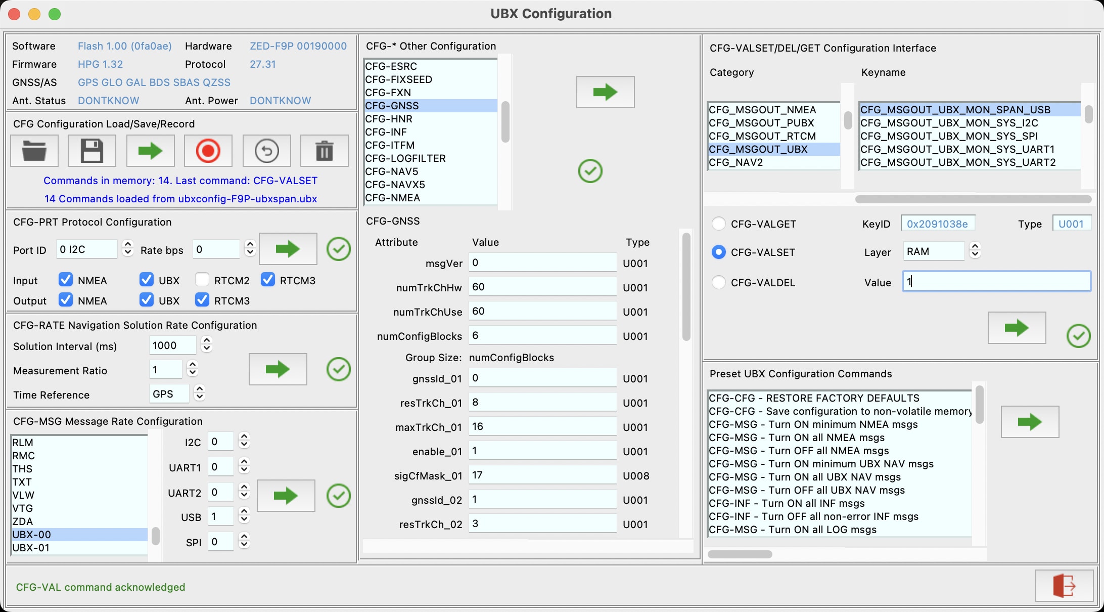
Task: Send CFG-PRT configuration with green arrow
Action: coord(288,249)
